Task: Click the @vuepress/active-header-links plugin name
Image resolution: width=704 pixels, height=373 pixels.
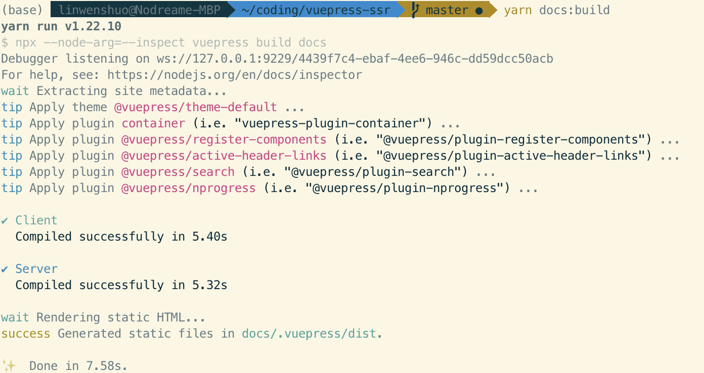Action: tap(224, 156)
